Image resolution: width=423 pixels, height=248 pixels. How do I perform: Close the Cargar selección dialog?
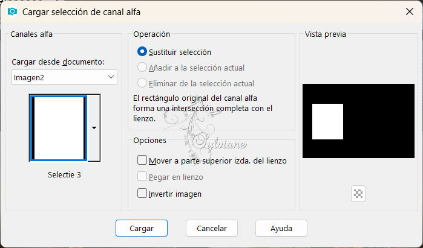[410, 11]
